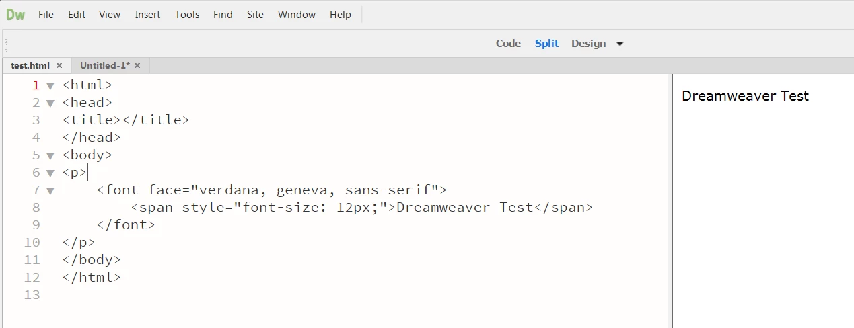Switch to Design view

click(588, 44)
